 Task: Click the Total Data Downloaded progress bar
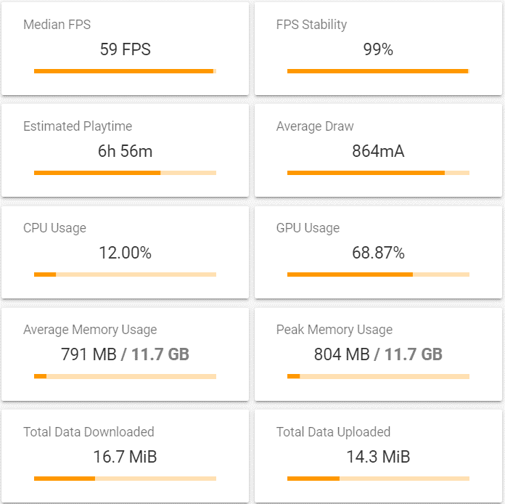pos(125,479)
